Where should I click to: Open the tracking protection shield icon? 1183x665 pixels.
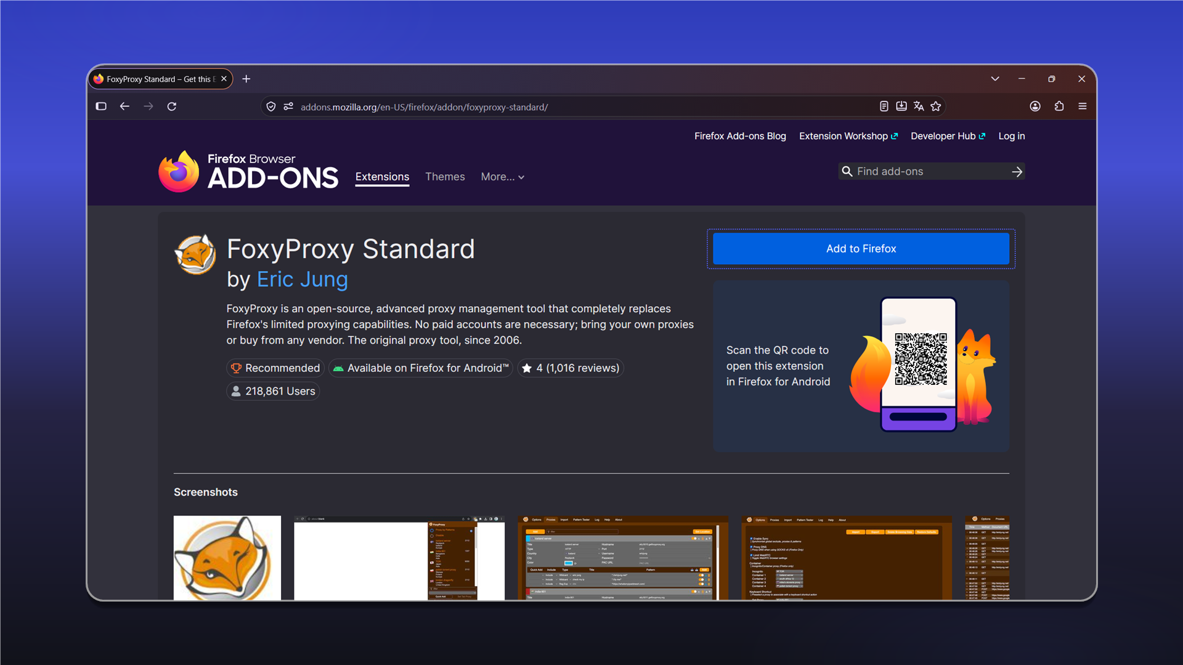click(x=271, y=107)
